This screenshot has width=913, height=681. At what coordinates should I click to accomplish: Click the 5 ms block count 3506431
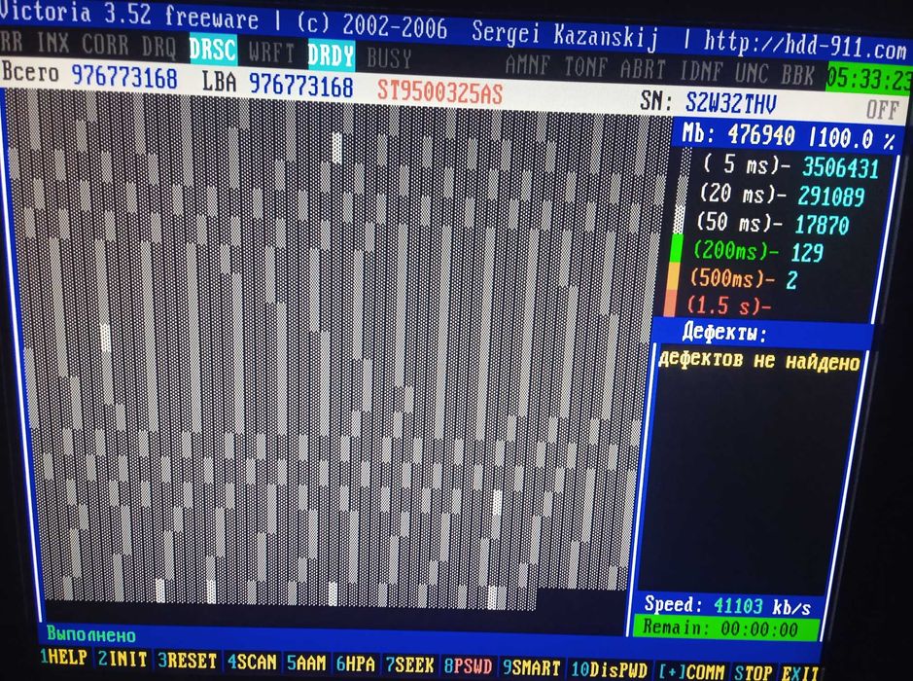click(840, 167)
